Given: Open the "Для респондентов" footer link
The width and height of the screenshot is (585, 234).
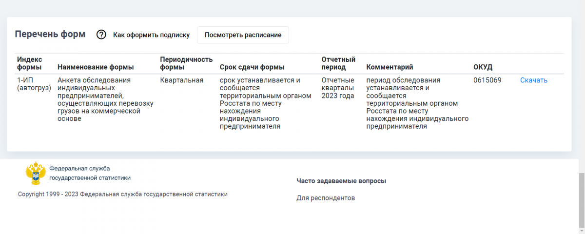Looking at the screenshot, I should [x=326, y=198].
